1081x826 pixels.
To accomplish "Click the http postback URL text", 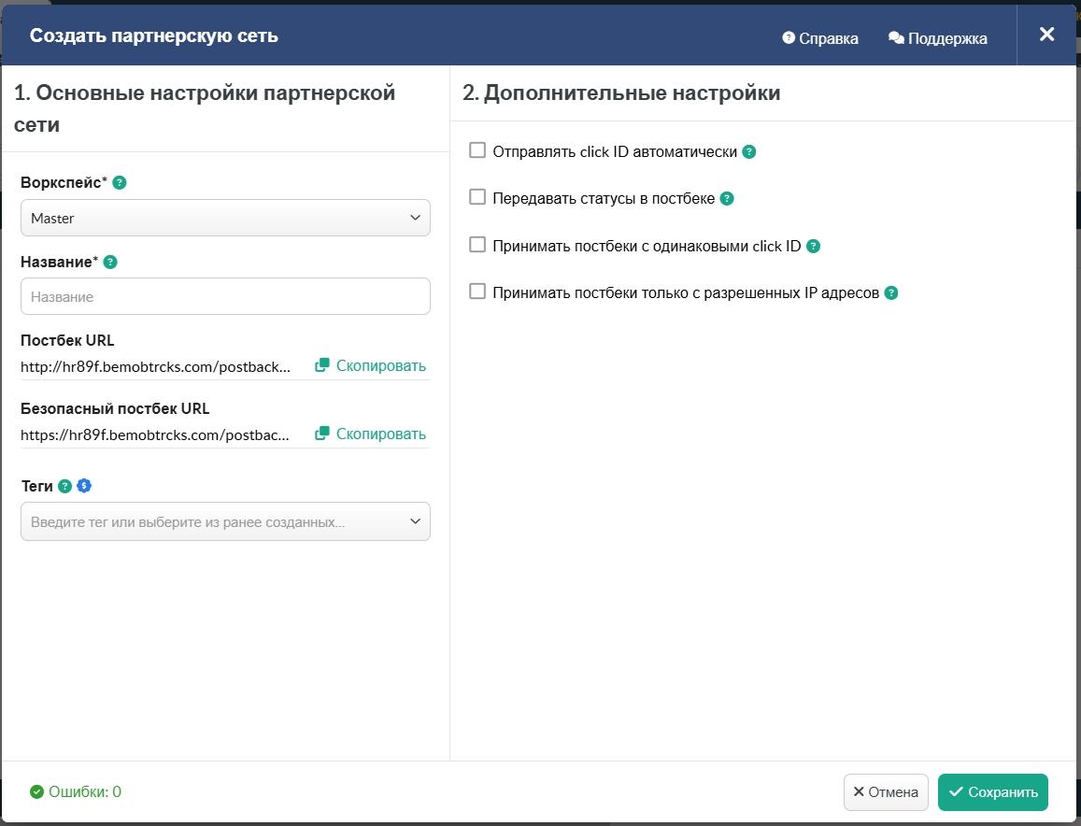I will tap(155, 367).
